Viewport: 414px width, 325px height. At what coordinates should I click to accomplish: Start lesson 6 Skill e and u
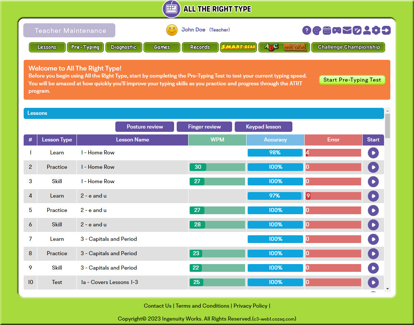click(373, 225)
